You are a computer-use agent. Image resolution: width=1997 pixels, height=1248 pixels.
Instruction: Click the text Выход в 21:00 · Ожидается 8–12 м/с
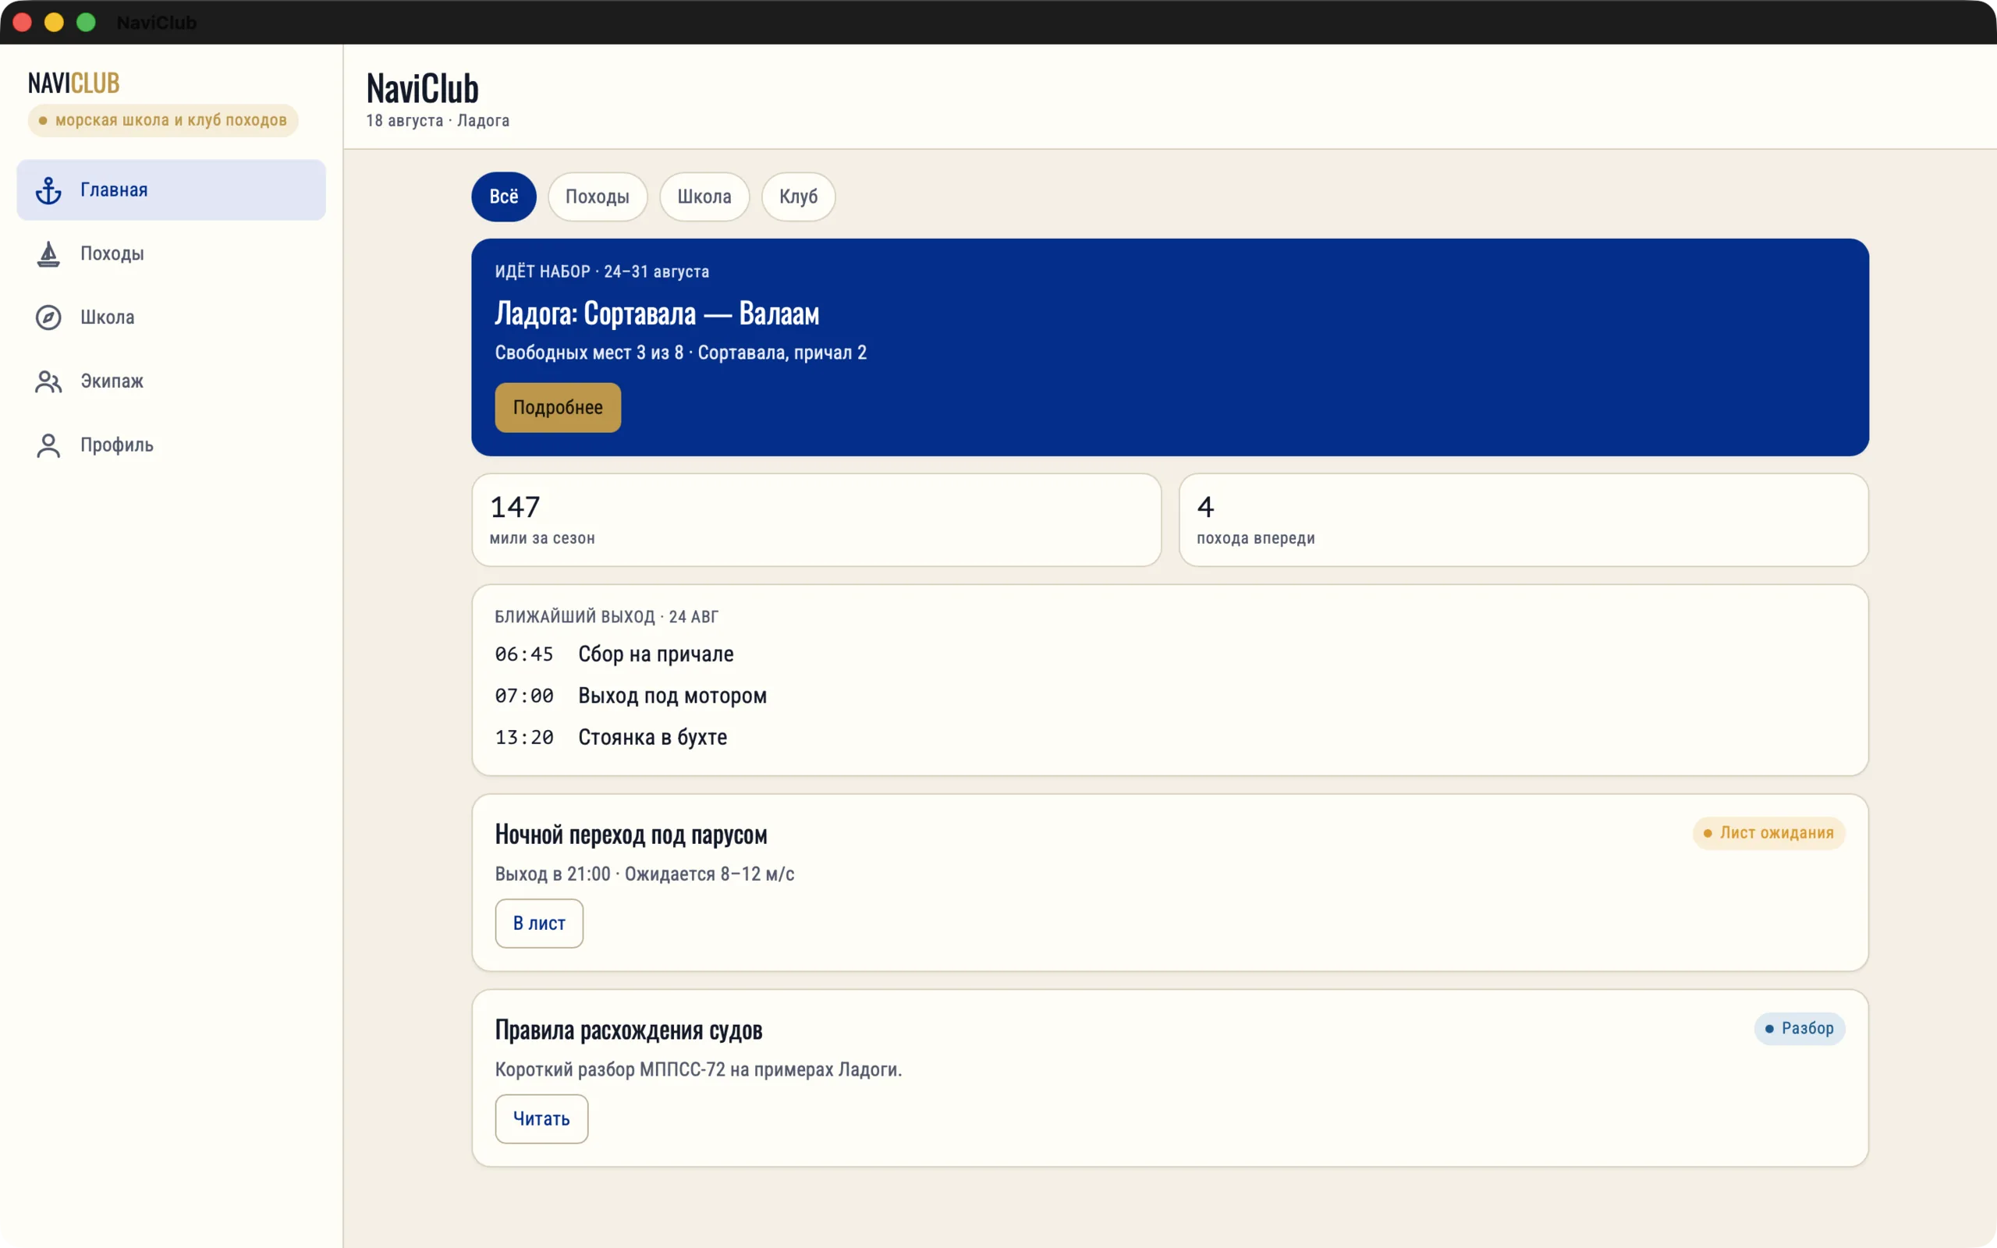(x=644, y=874)
